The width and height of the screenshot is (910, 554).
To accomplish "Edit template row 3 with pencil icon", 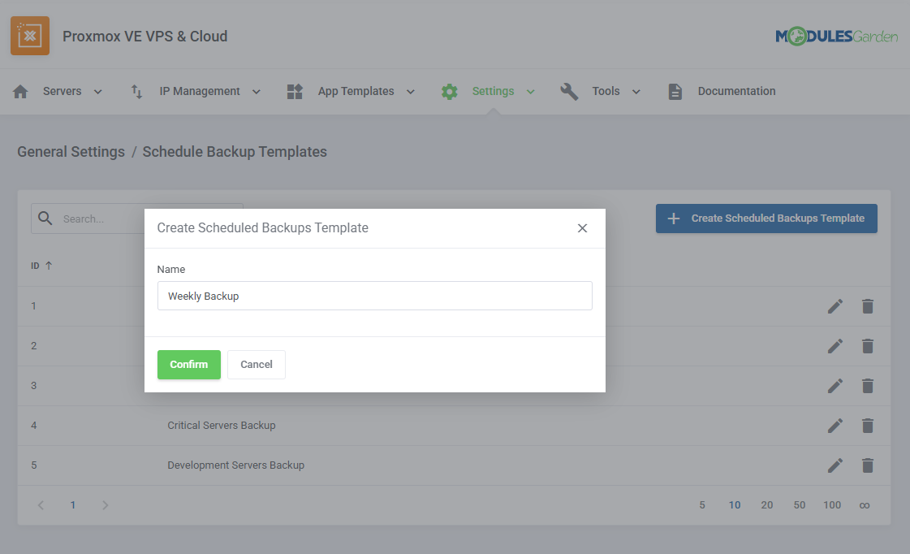I will [835, 386].
